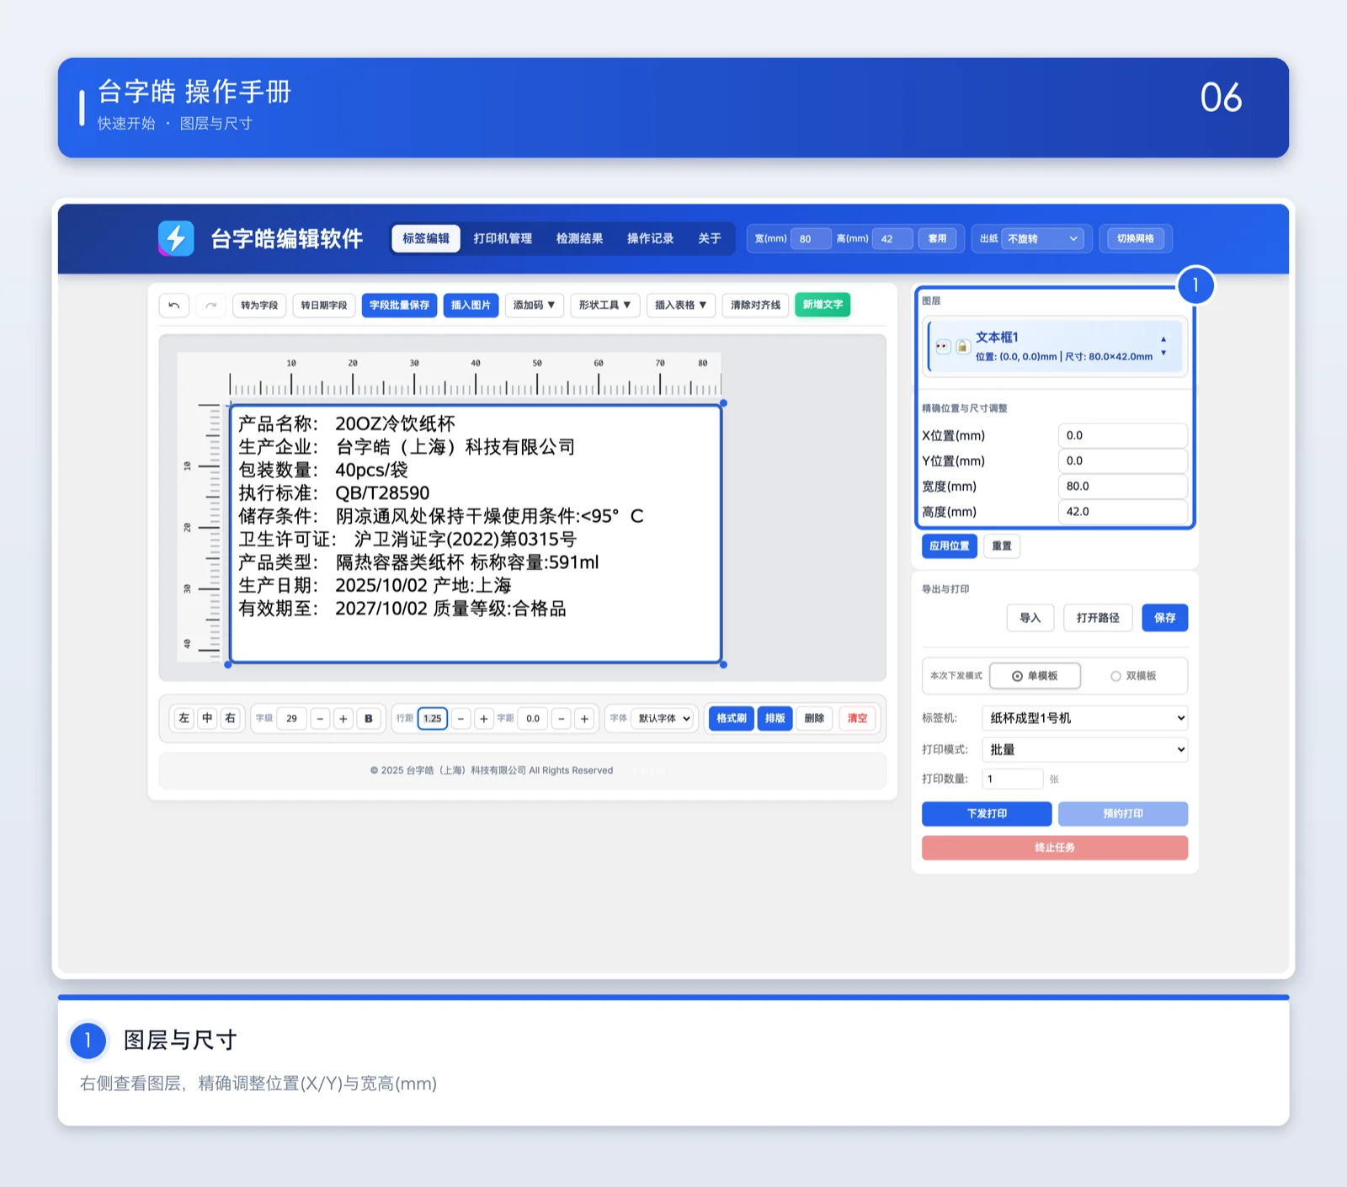Open 默认字体 font dropdown
This screenshot has height=1187, width=1347.
tap(664, 718)
